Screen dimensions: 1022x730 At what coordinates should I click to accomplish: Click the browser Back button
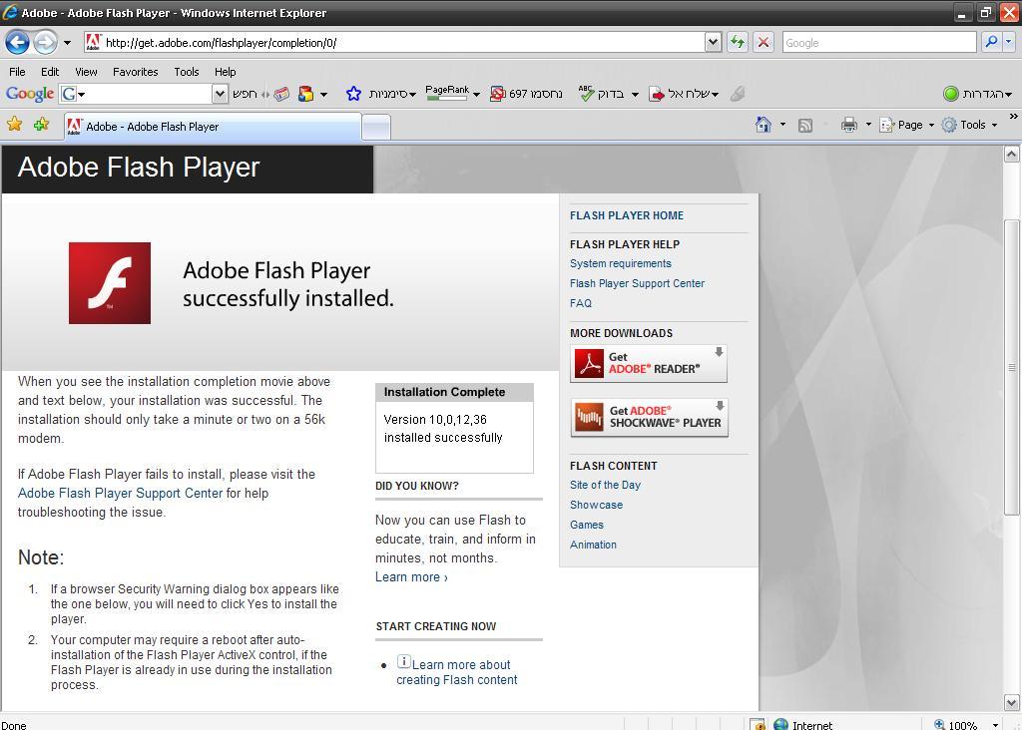[17, 42]
